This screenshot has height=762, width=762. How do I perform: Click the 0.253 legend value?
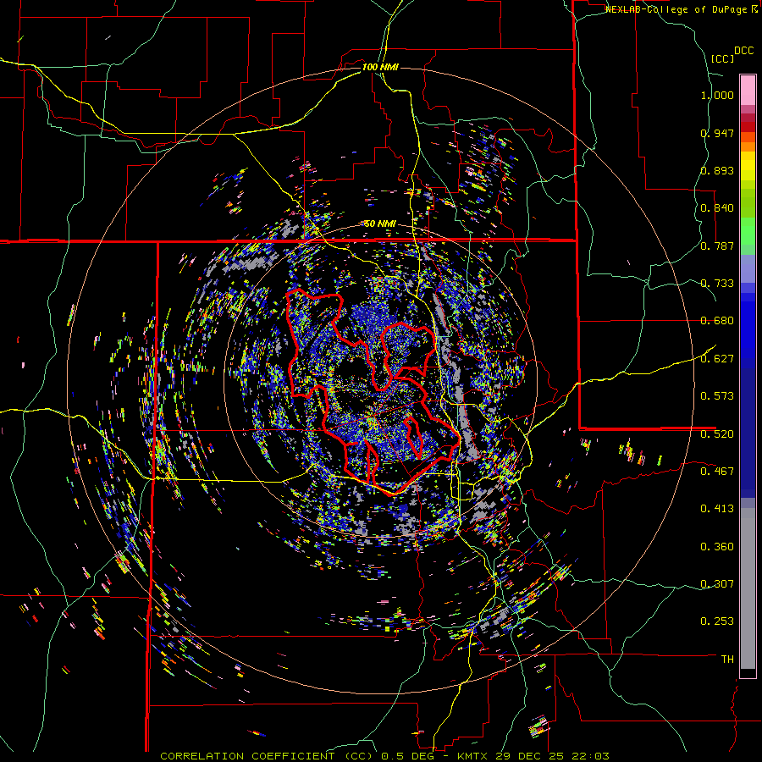(717, 621)
